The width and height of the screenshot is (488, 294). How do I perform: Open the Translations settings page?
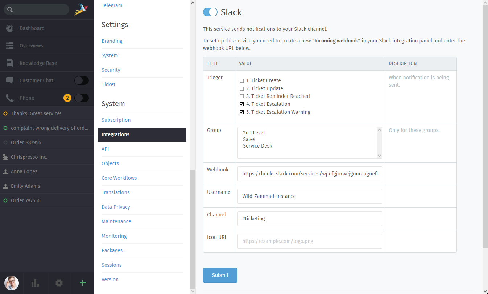point(116,192)
